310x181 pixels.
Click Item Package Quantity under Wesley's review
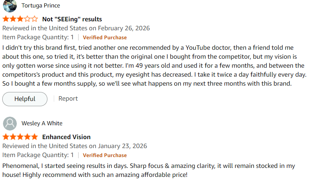38,155
